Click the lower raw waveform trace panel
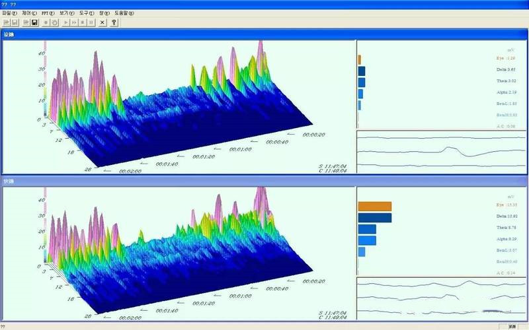This screenshot has width=529, height=330. (x=441, y=298)
